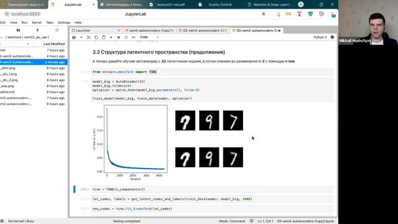The image size is (398, 224).
Task: Select the 2-sem2-autoencode file modified 4 hours ago
Action: pos(34,56)
